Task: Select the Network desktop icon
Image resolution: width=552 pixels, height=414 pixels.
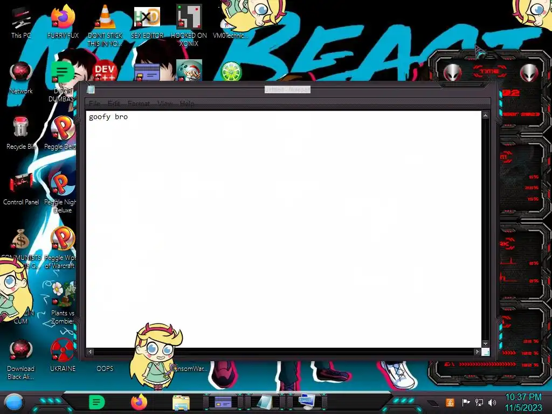Action: click(x=21, y=78)
